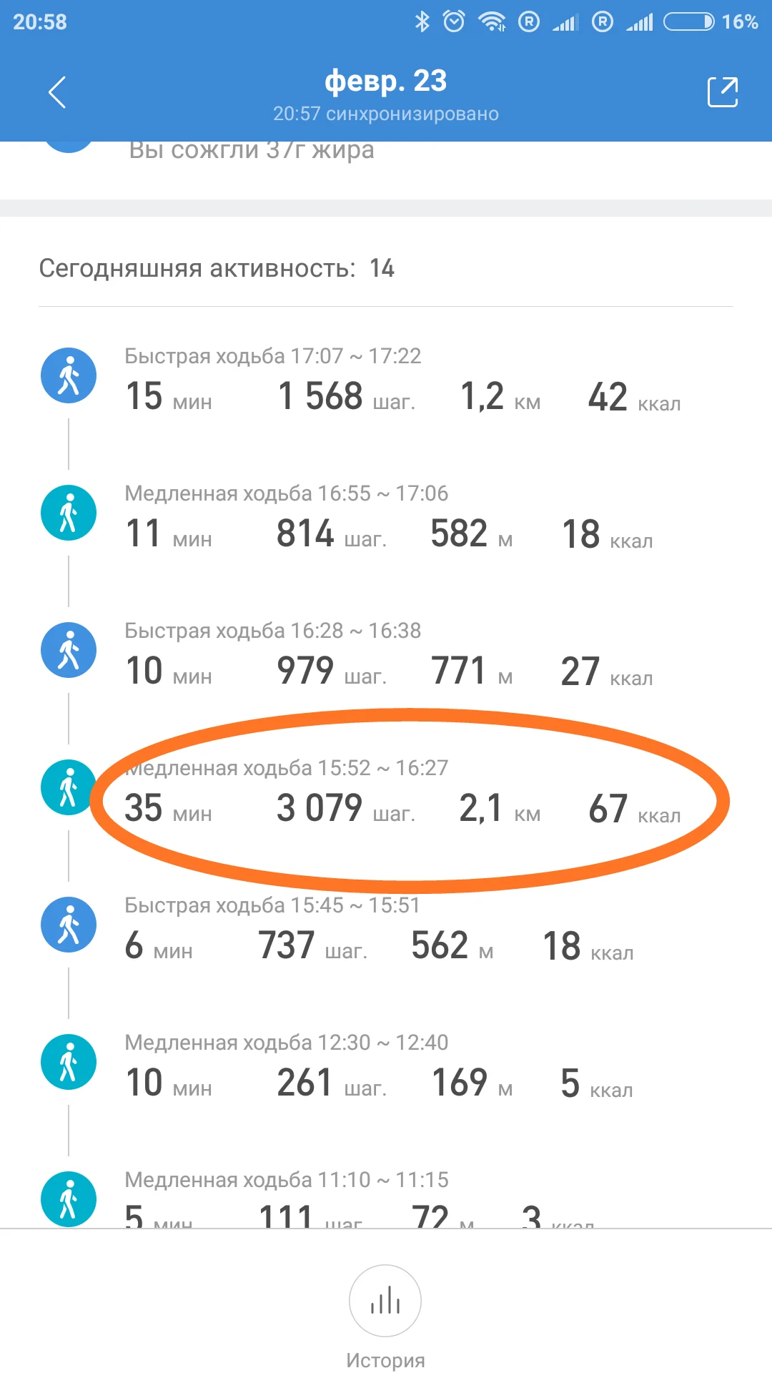Tap slow walking icon for 12:30 activity
Viewport: 772px width, 1373px height.
(x=69, y=1062)
